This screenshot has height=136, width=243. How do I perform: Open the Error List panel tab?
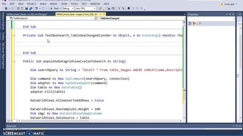[x=11, y=126]
